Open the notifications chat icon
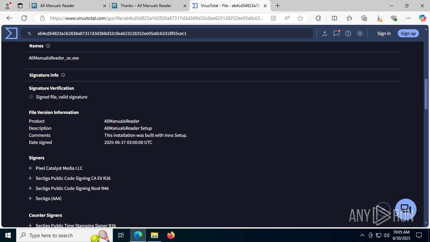The width and height of the screenshot is (430, 242). pos(336,33)
